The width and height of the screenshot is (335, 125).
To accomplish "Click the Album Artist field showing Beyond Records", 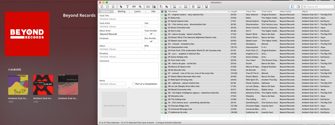I will click(x=121, y=34).
